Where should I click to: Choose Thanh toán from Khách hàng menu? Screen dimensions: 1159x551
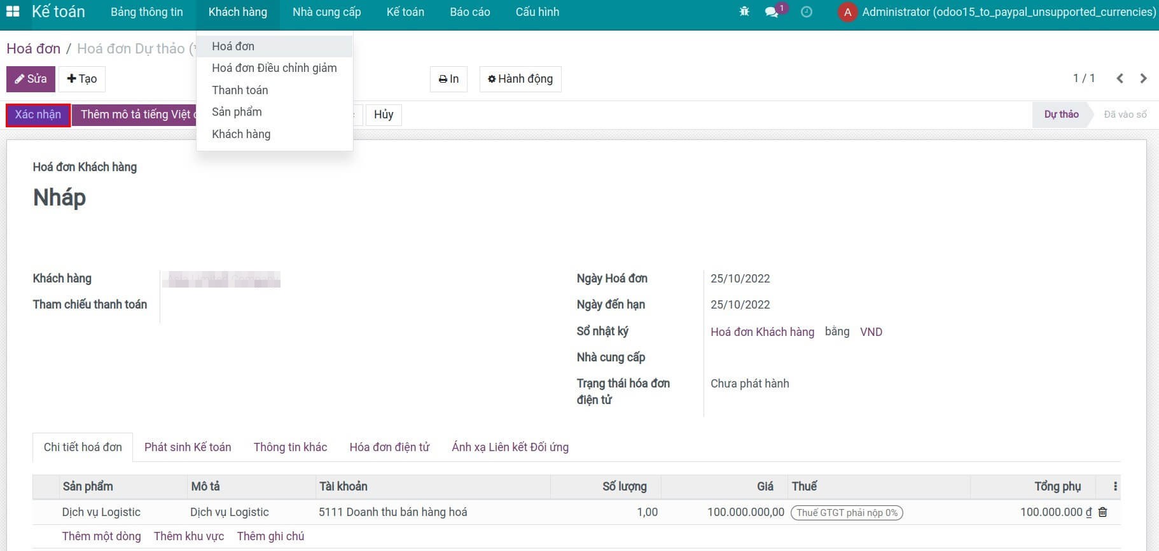point(240,90)
